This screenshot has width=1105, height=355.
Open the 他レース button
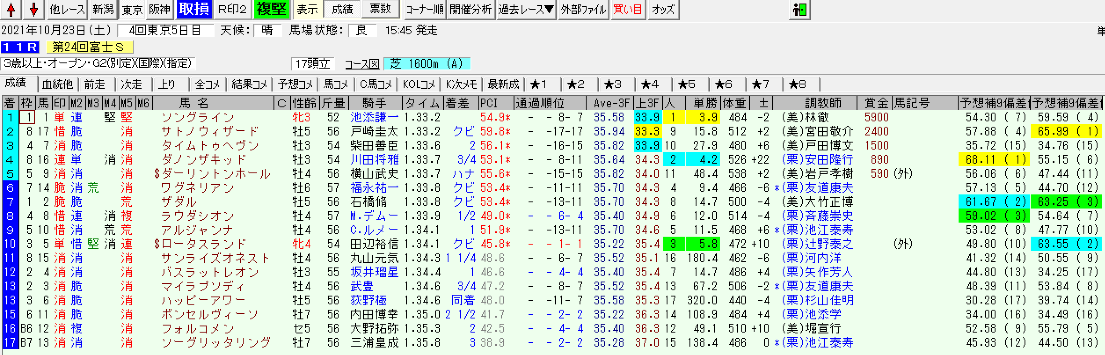pos(67,9)
